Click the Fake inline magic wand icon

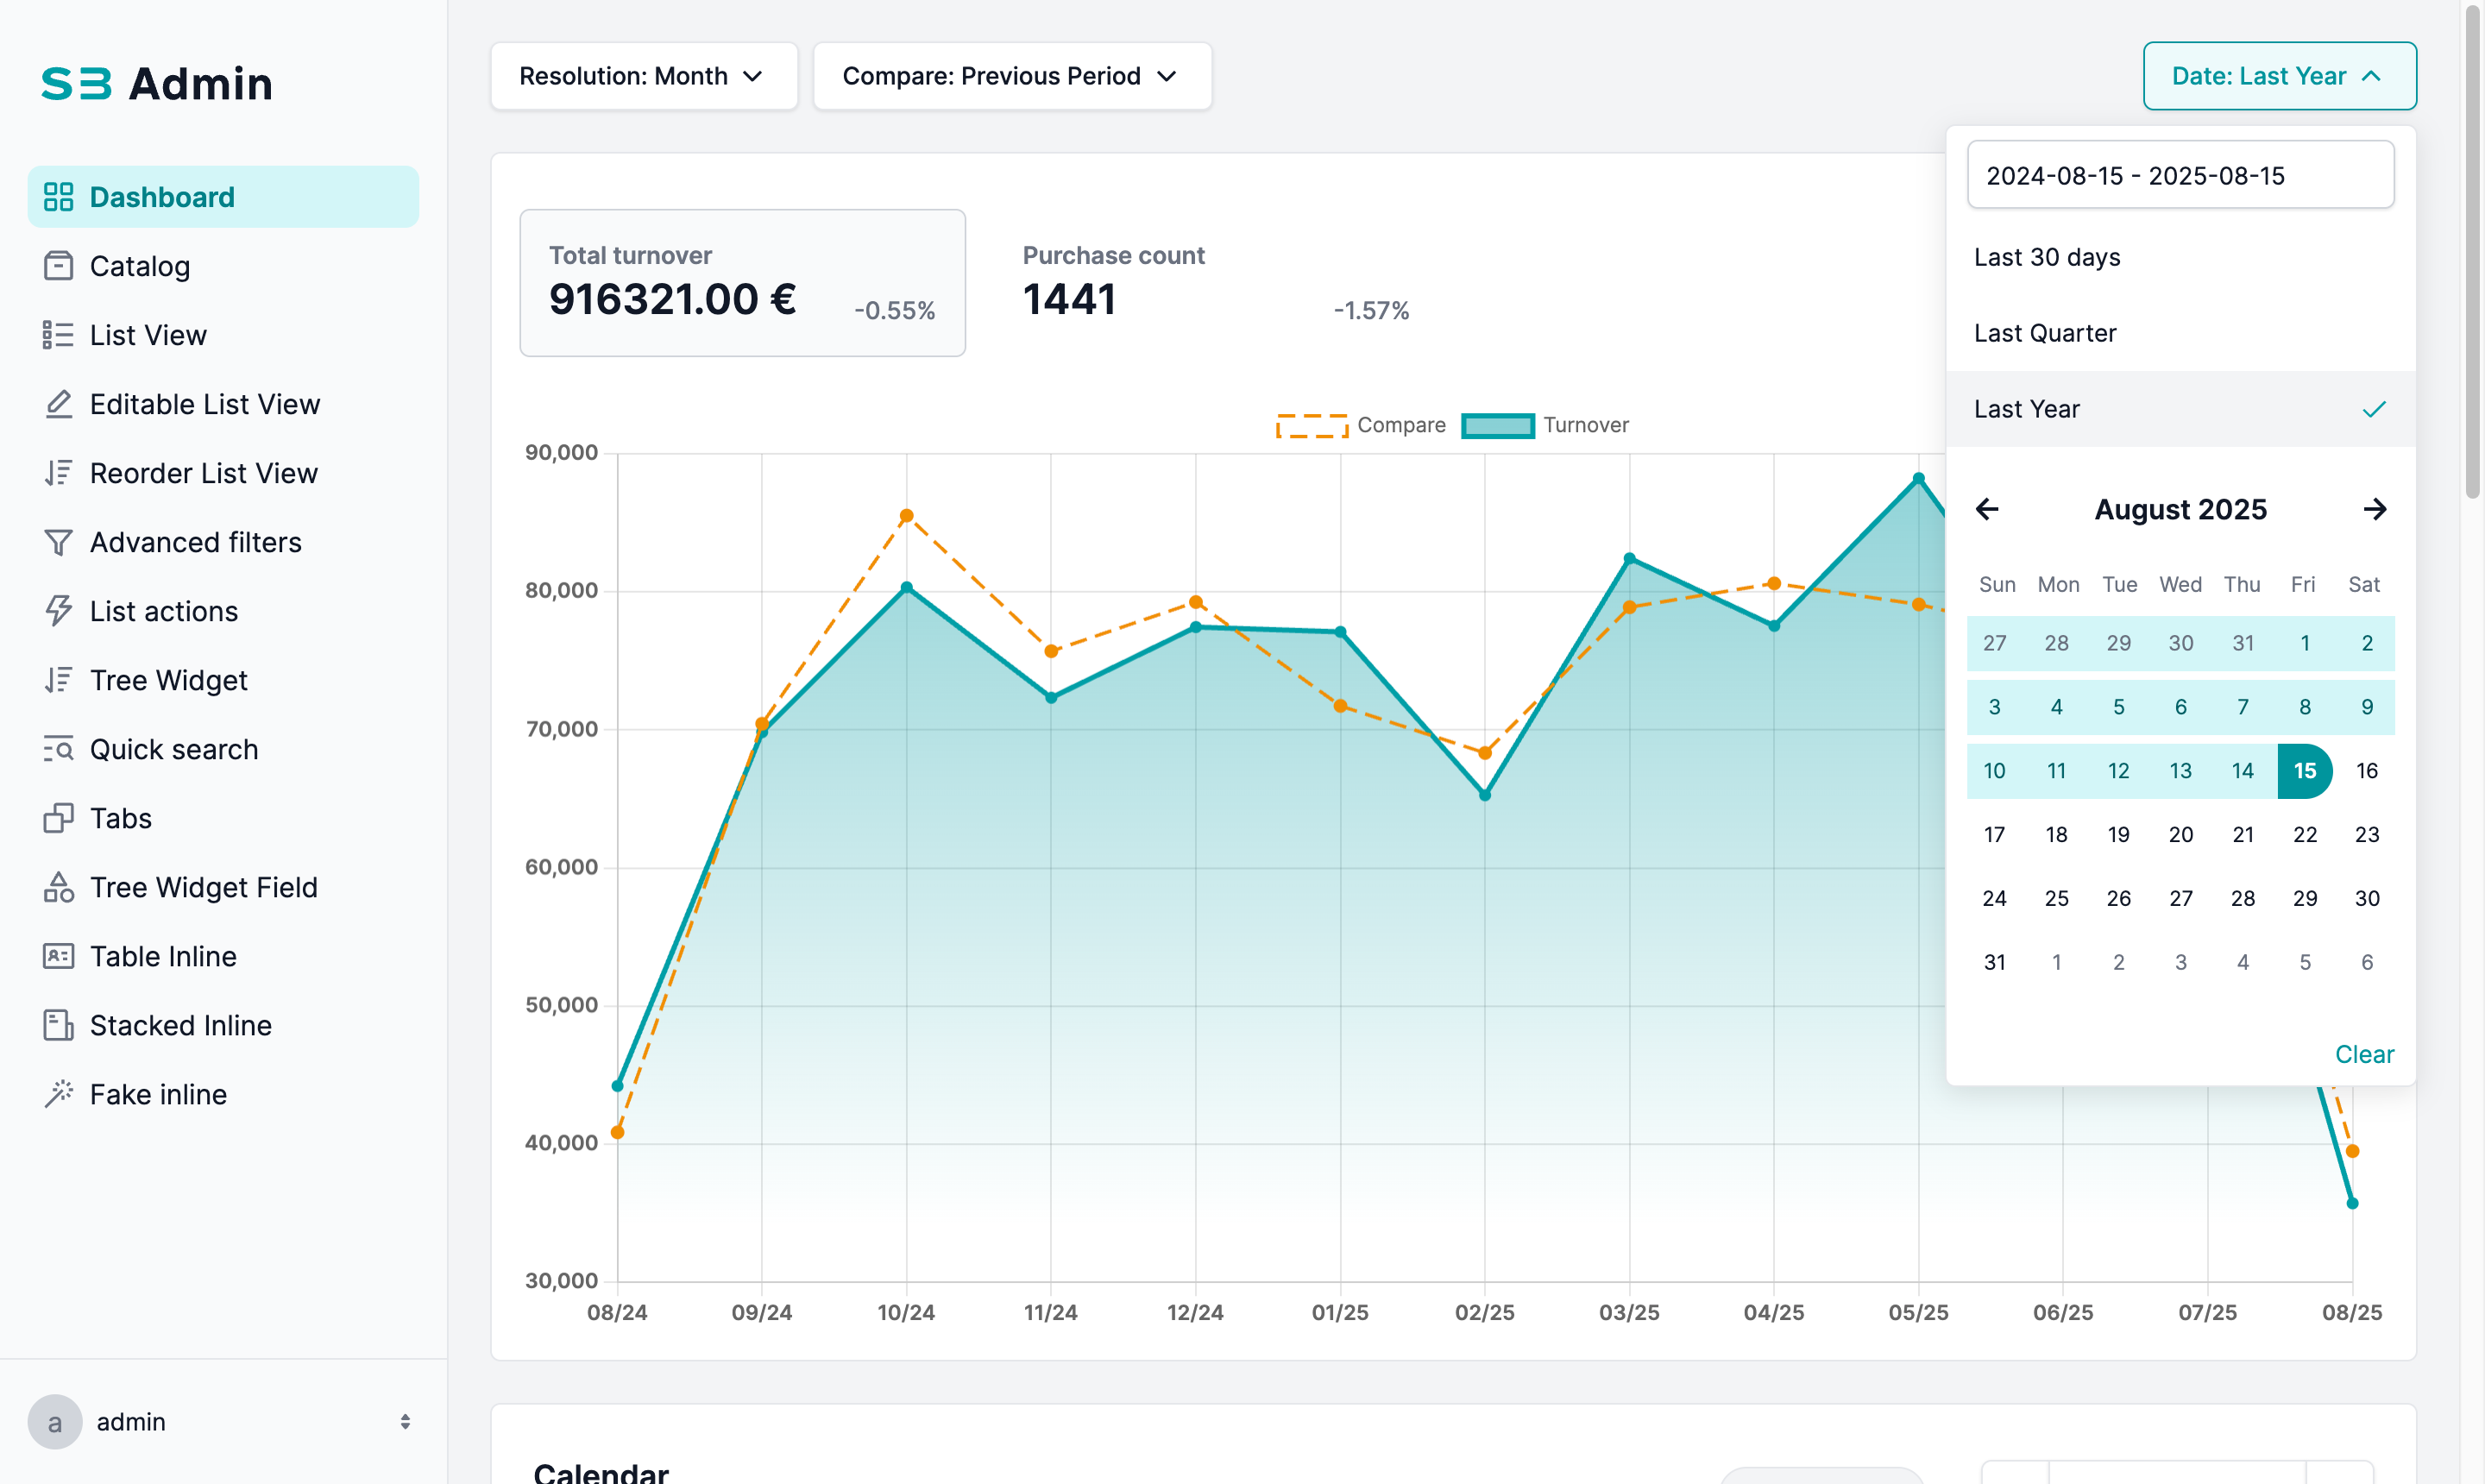tap(58, 1094)
